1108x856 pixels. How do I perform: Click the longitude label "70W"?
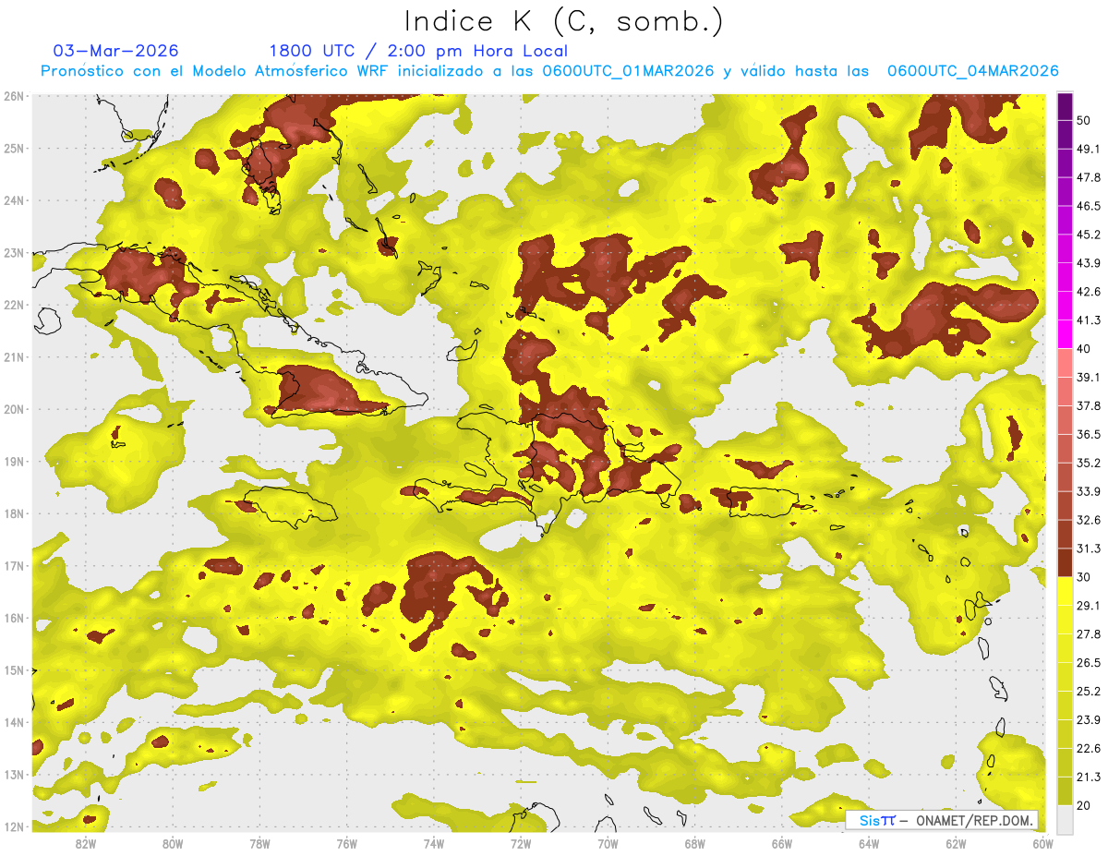coord(608,844)
